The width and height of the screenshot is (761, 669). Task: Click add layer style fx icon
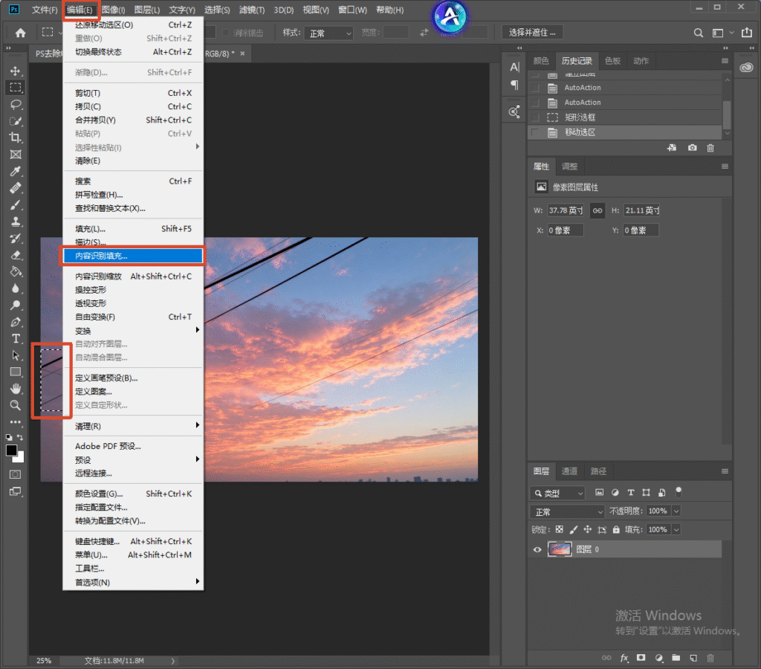[x=624, y=658]
